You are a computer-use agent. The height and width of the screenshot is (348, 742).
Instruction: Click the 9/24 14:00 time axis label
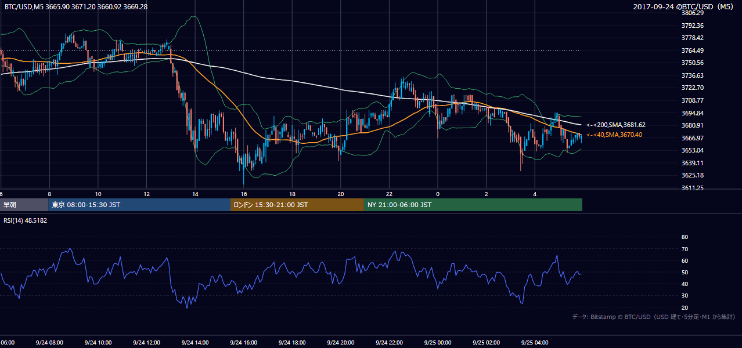click(x=194, y=342)
